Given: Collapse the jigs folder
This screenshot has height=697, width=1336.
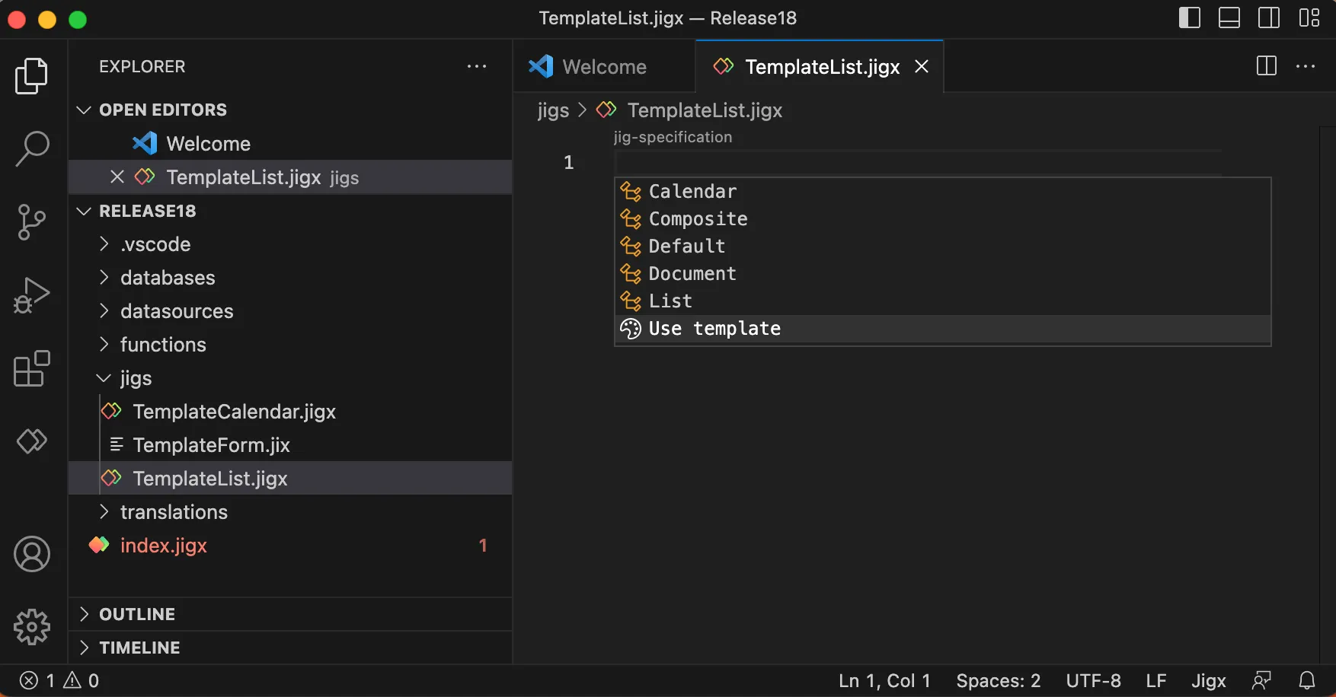Looking at the screenshot, I should [x=289, y=378].
